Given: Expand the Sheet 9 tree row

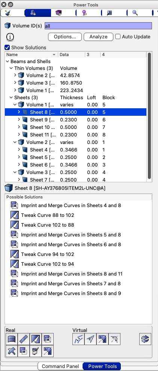Looking at the screenshot, I should point(19,120).
